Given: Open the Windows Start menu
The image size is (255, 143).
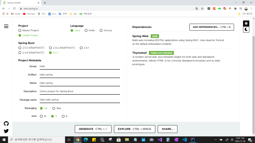Looking at the screenshot, I should point(4,140).
